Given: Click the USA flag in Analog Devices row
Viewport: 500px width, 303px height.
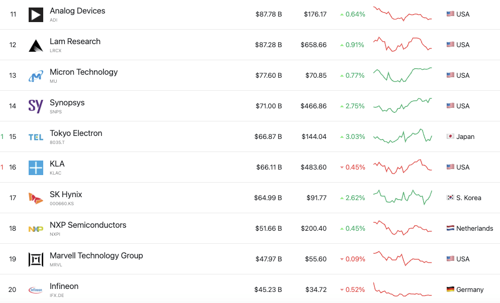Looking at the screenshot, I should [450, 14].
